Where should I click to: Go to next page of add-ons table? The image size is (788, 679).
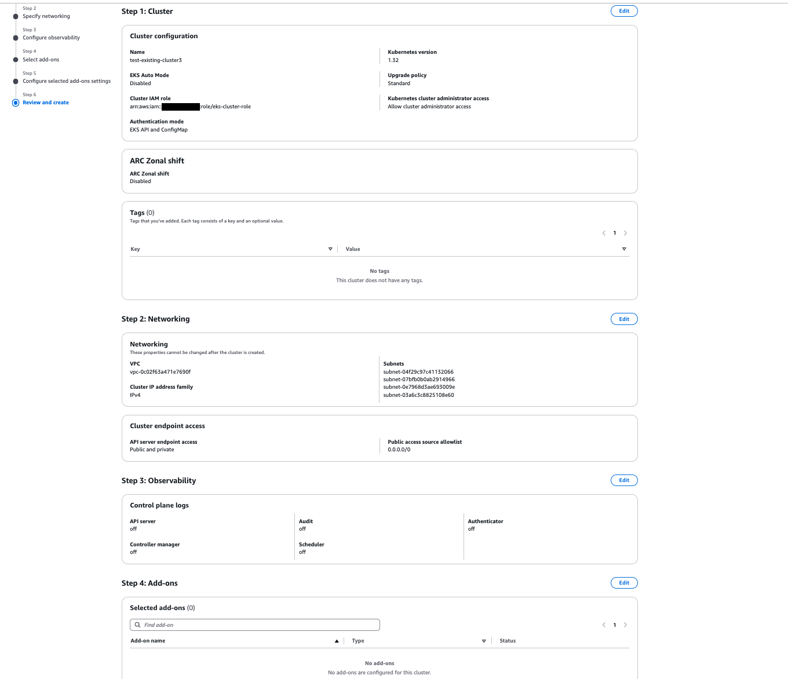pos(625,625)
